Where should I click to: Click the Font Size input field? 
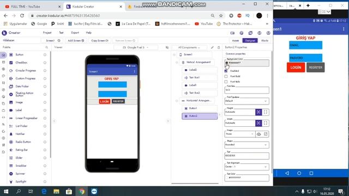pos(246,90)
